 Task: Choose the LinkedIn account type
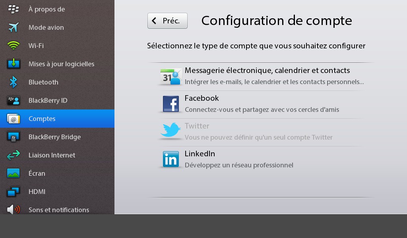261,160
